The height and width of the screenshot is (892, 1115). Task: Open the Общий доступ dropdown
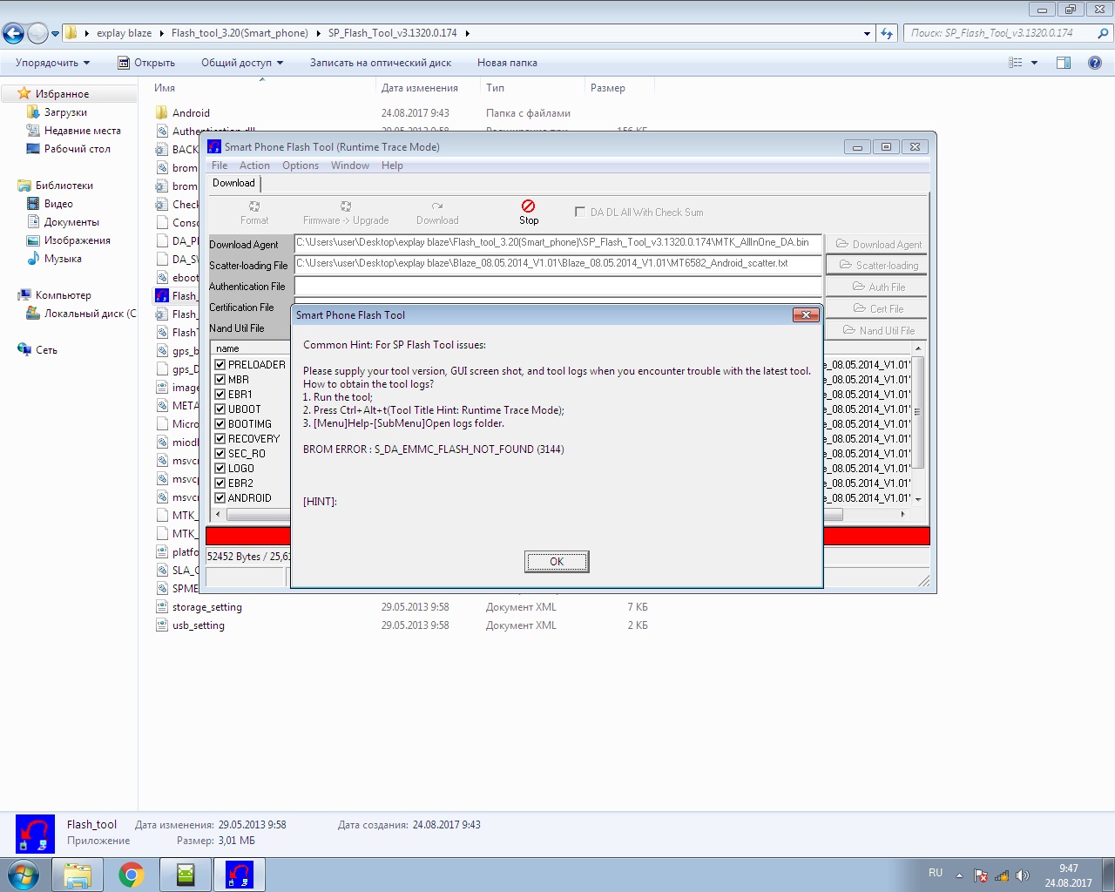point(242,63)
